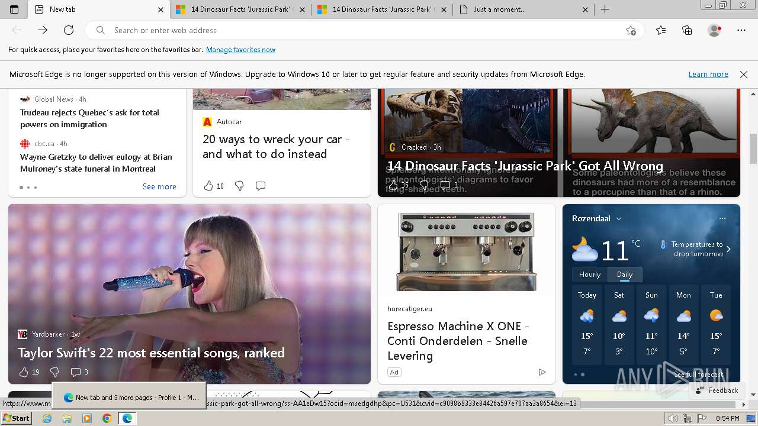Dislike the Taylor Swift article
The image size is (758, 426).
(54, 372)
